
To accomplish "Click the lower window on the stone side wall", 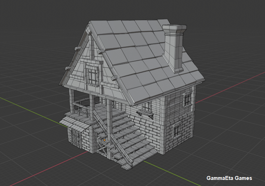I will [x=177, y=130].
